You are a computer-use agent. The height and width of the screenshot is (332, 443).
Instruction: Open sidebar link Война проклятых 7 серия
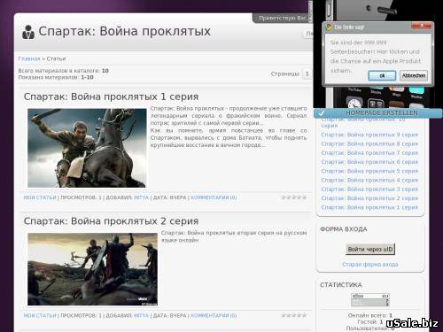(x=369, y=153)
